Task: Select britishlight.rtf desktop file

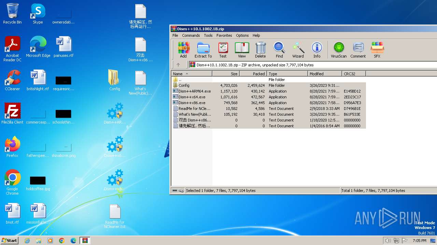Action: pos(38,80)
